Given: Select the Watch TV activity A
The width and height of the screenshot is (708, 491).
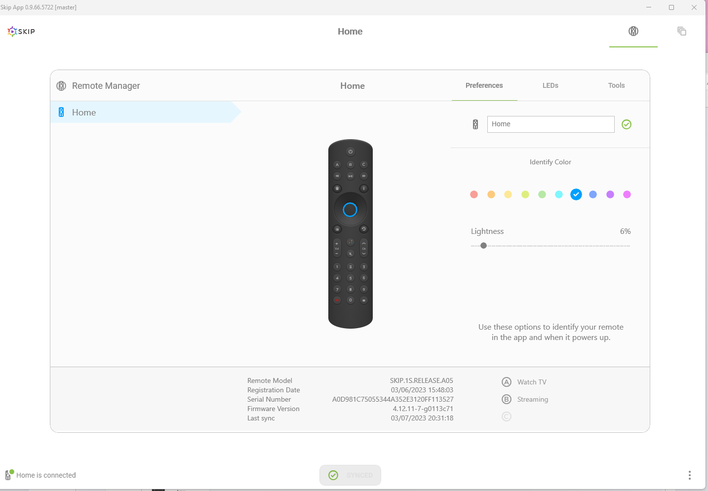Looking at the screenshot, I should click(524, 382).
